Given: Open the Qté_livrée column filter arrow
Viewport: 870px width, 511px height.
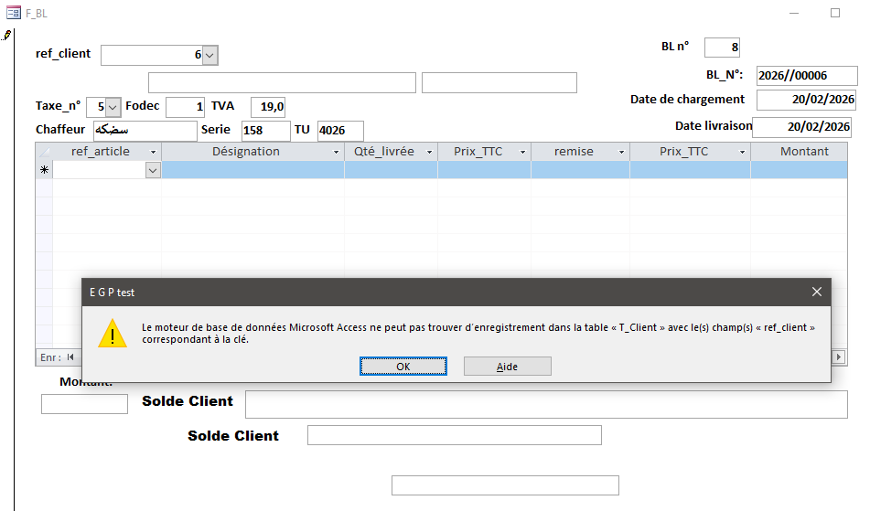Looking at the screenshot, I should 427,152.
